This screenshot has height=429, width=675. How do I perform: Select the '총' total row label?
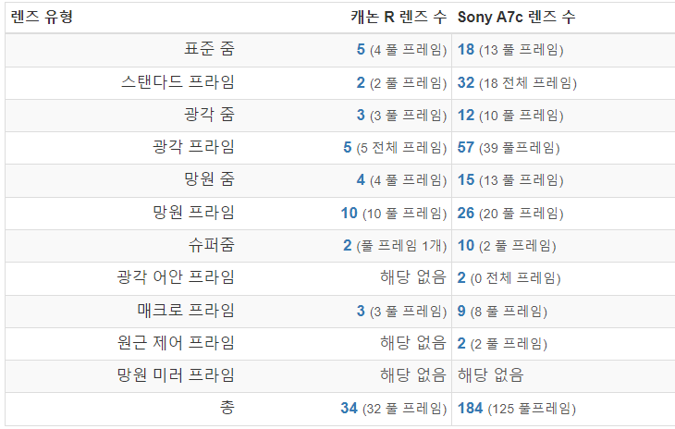pyautogui.click(x=227, y=407)
